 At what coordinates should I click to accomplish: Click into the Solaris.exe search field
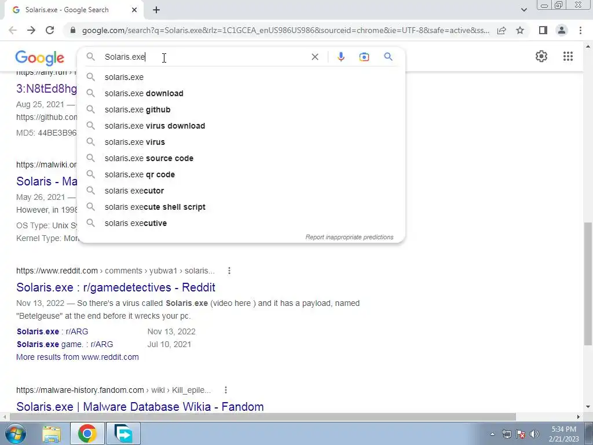[x=204, y=57]
